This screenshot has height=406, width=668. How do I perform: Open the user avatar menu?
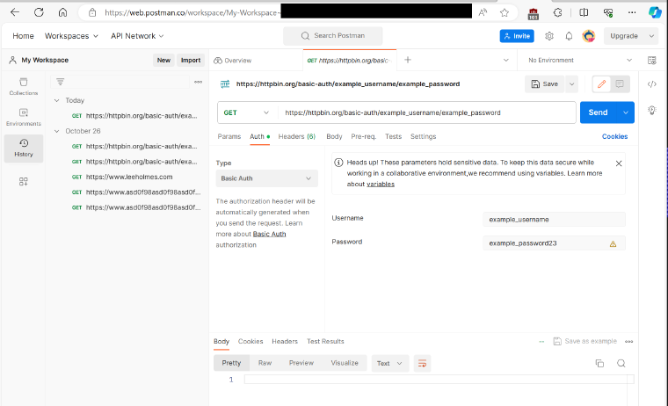coord(589,36)
